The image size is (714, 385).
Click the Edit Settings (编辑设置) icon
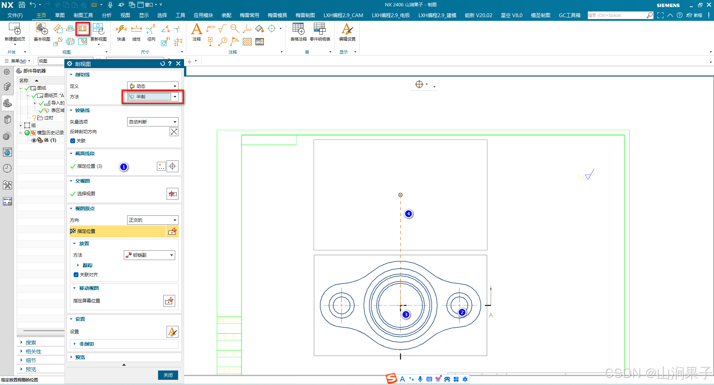click(347, 29)
